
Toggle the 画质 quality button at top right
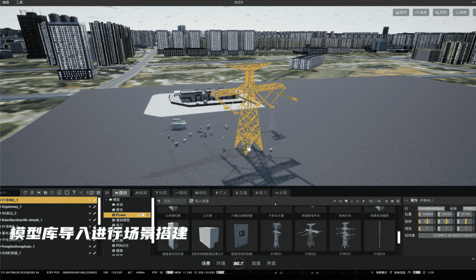coord(401,12)
